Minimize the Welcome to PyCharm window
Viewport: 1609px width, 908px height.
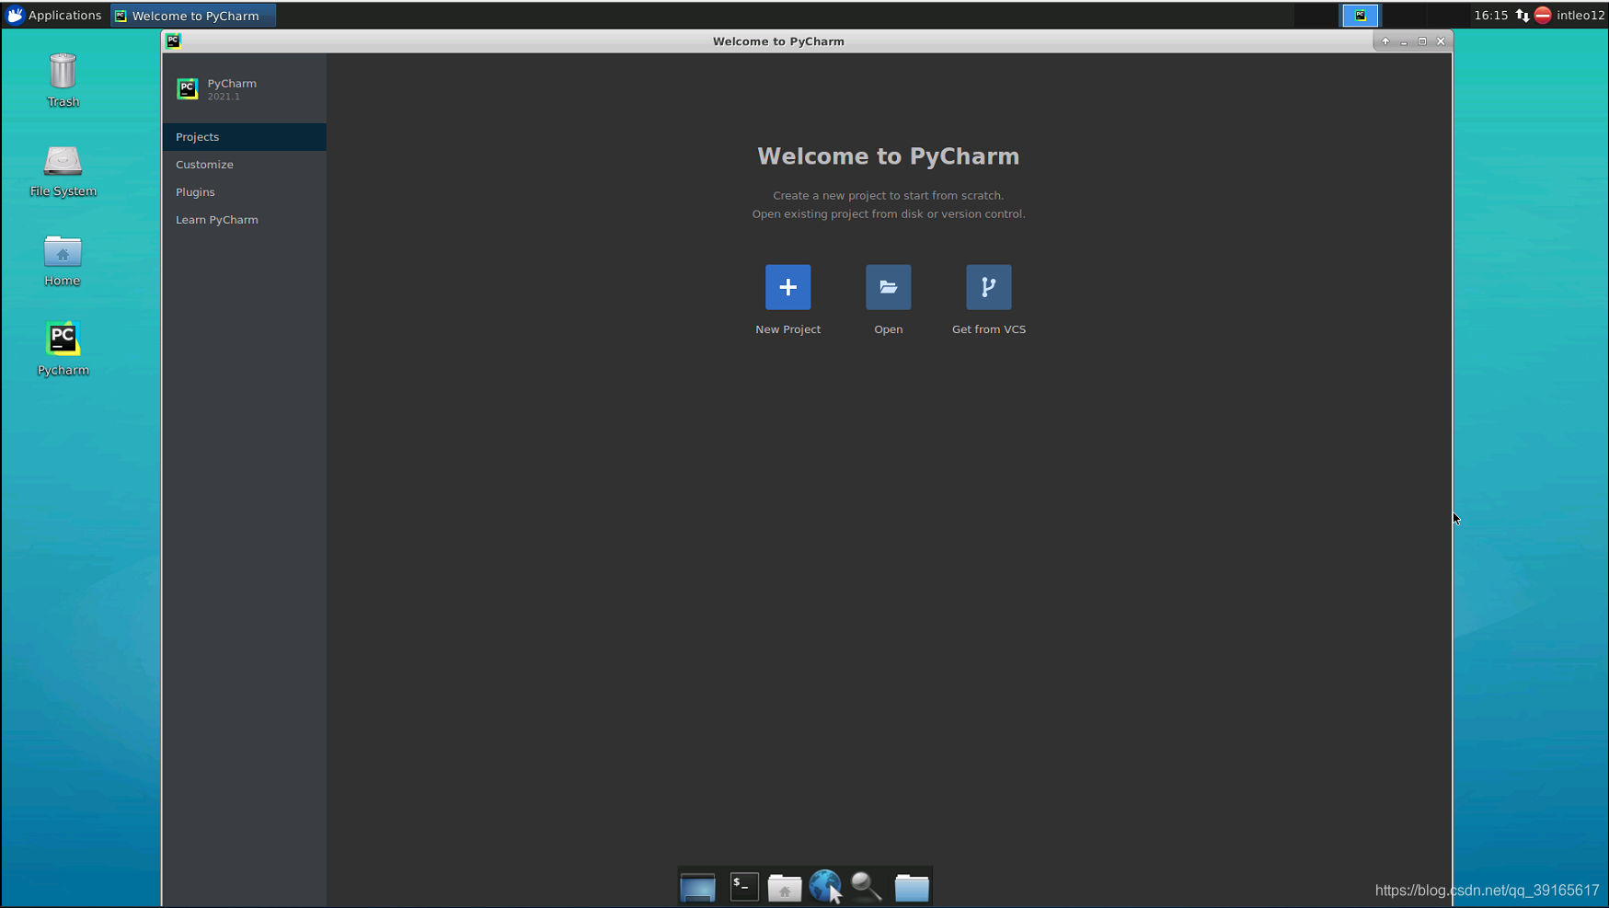point(1403,41)
